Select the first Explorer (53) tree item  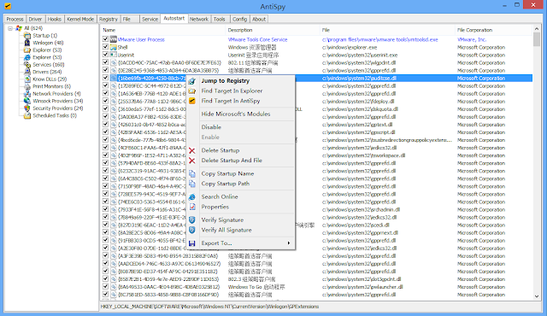[x=47, y=50]
